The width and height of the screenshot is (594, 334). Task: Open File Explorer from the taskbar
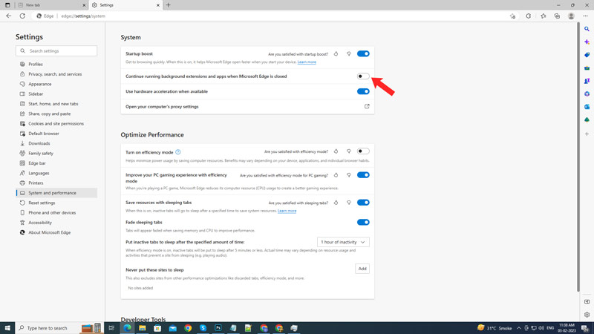pyautogui.click(x=143, y=328)
